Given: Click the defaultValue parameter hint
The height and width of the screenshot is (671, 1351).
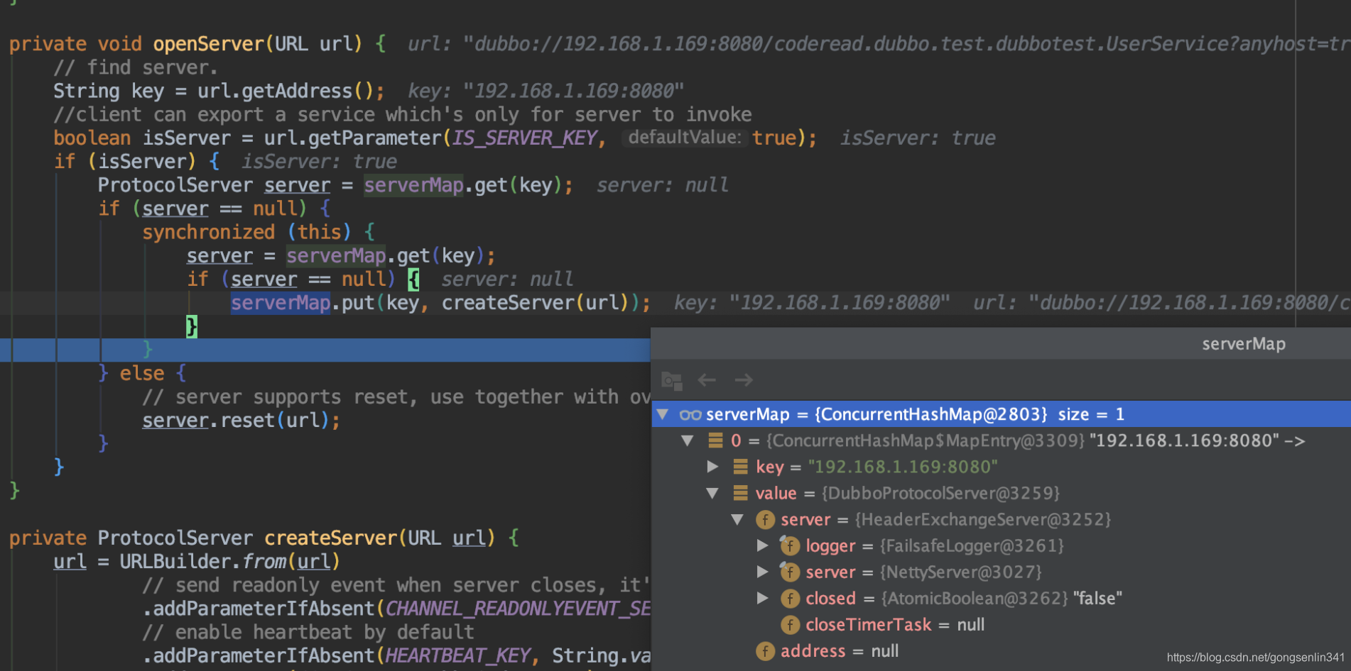Looking at the screenshot, I should point(685,138).
